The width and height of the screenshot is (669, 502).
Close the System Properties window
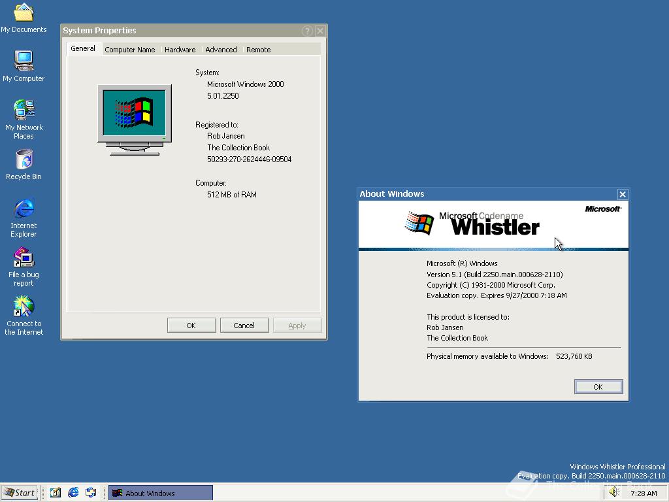pos(320,31)
